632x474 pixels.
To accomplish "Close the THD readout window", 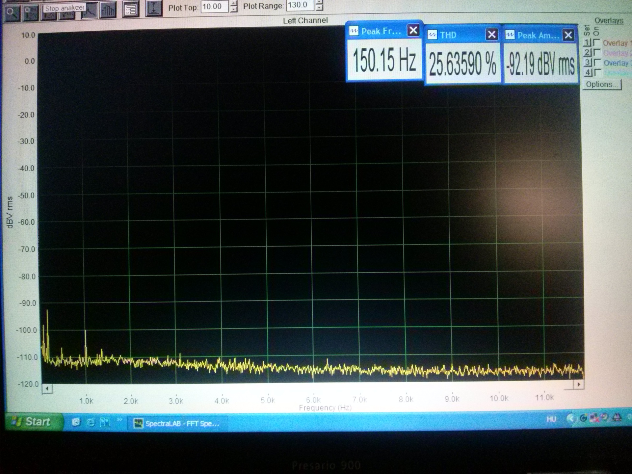I will pos(491,35).
